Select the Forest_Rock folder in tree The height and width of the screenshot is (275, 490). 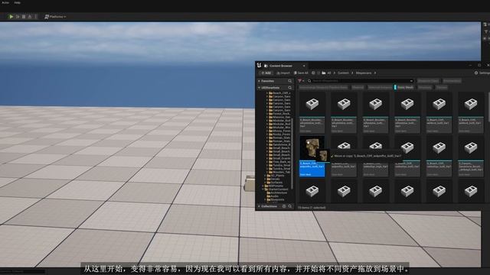point(279,114)
